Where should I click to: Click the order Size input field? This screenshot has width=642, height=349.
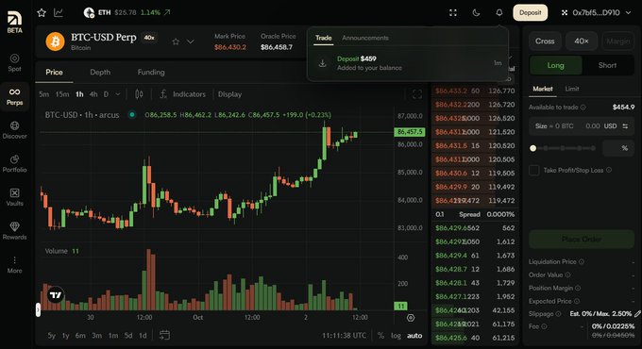(x=582, y=126)
